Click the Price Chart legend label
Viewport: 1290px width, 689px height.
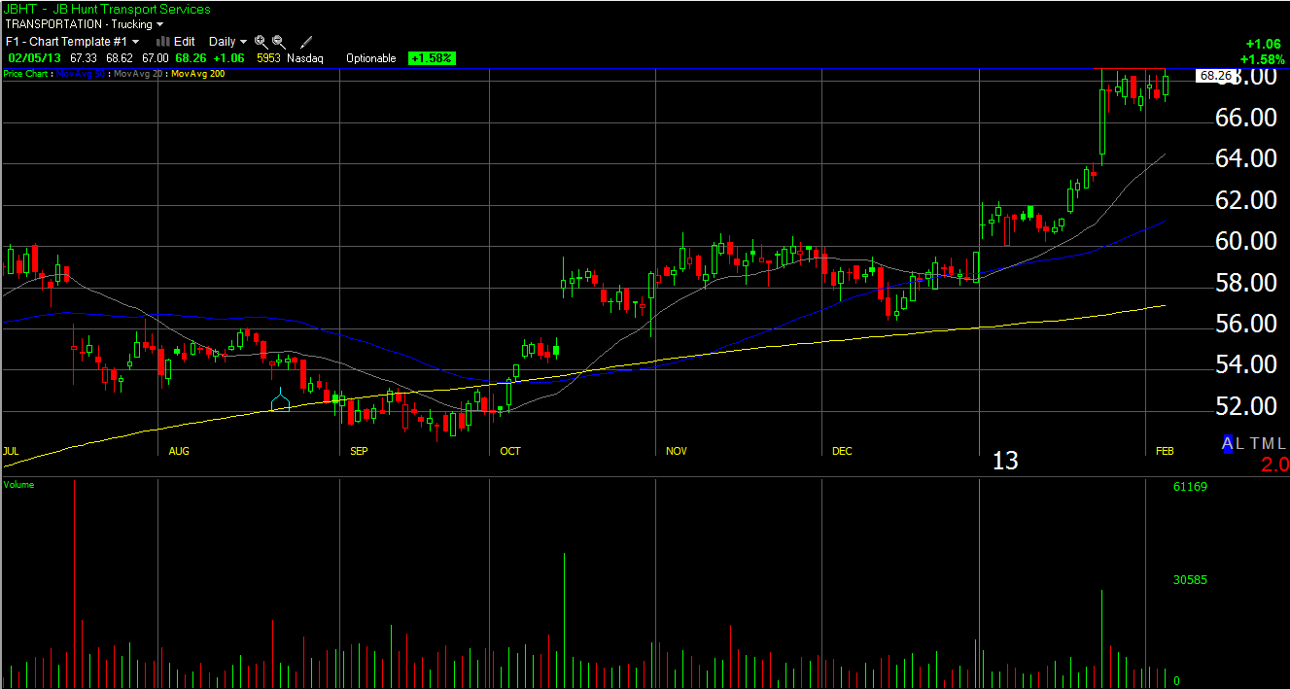pyautogui.click(x=27, y=73)
